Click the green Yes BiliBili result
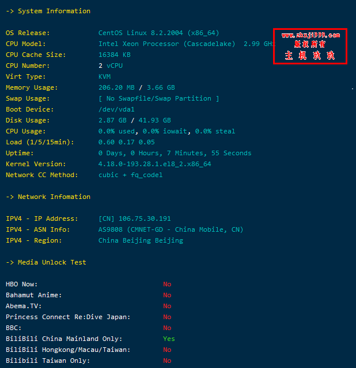The height and width of the screenshot is (368, 356). tap(169, 339)
